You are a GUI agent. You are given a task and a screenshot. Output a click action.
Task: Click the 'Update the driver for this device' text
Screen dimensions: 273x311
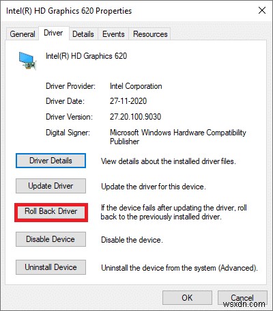[x=154, y=187]
